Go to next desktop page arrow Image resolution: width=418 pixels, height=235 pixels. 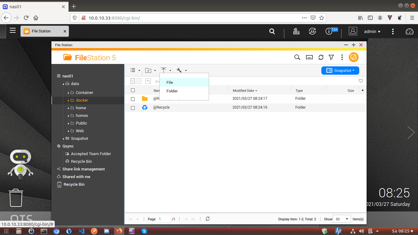(411, 132)
